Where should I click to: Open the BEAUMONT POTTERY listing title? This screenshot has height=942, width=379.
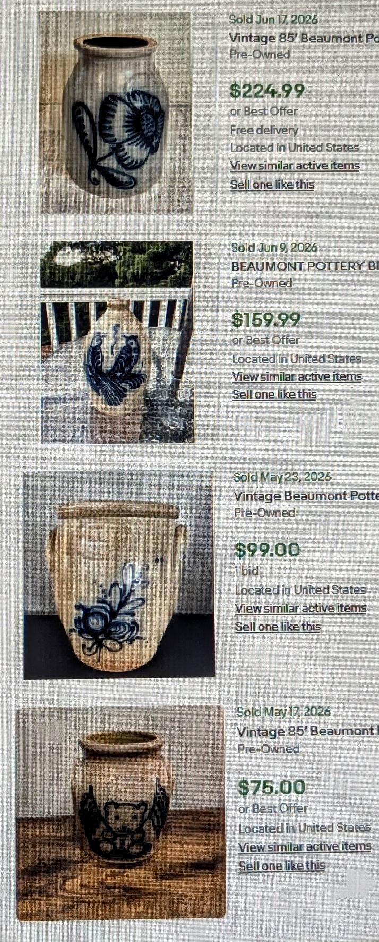click(305, 266)
